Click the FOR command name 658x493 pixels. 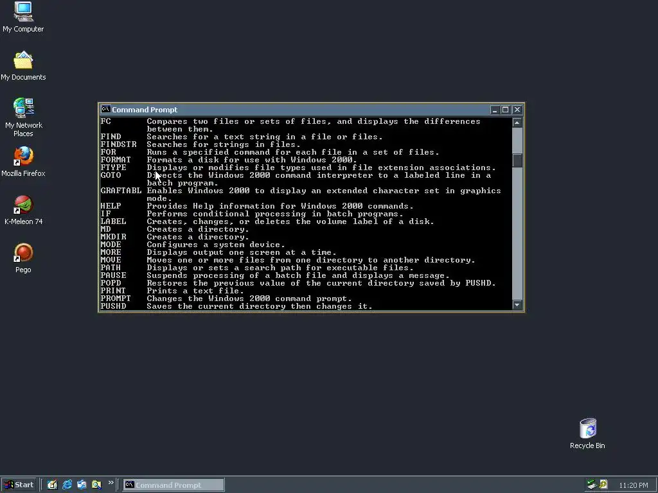(x=108, y=152)
